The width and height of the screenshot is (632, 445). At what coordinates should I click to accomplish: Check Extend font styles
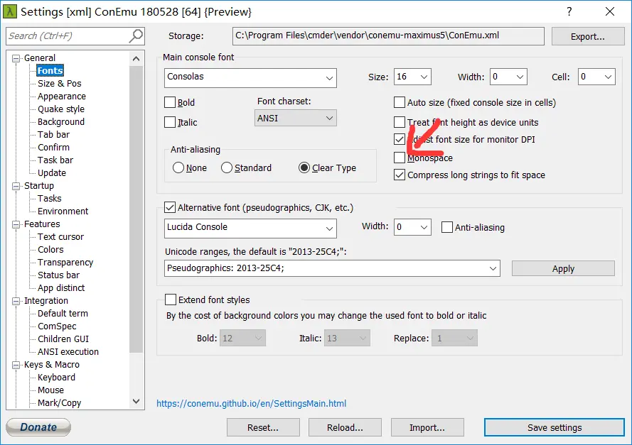click(171, 300)
